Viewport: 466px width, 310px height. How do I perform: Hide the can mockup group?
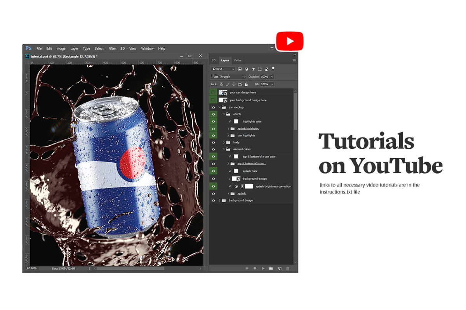click(x=213, y=107)
